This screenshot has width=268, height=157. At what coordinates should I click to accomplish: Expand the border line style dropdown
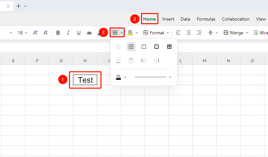[170, 77]
